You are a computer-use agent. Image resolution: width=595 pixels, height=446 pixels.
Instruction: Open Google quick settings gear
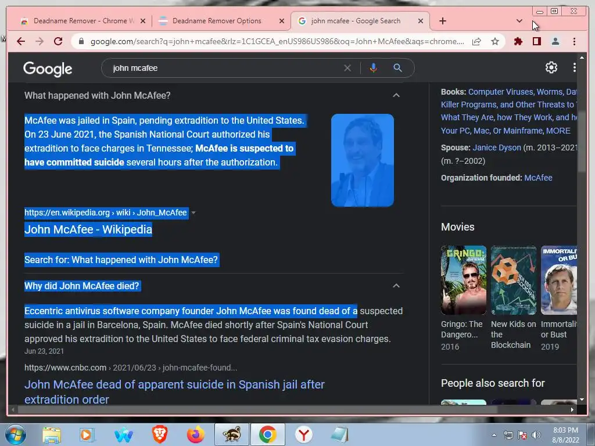pyautogui.click(x=551, y=67)
